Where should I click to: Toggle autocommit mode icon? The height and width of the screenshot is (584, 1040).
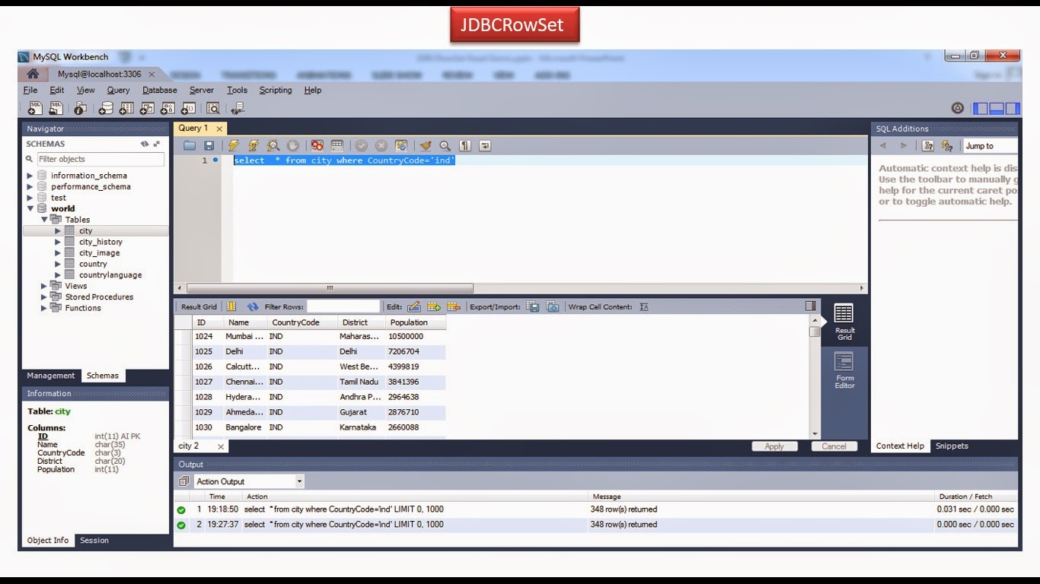(401, 145)
